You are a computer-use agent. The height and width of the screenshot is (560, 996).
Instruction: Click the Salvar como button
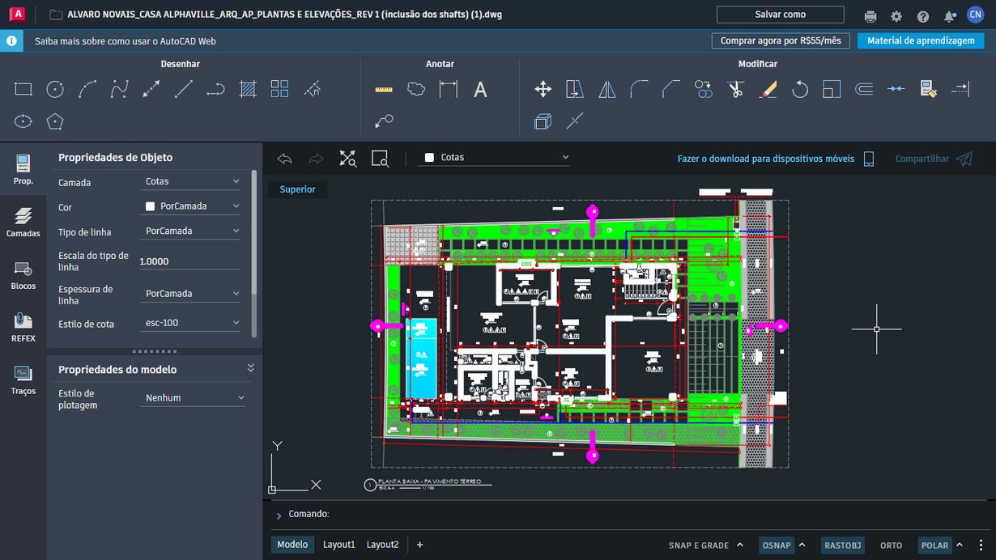coord(780,15)
